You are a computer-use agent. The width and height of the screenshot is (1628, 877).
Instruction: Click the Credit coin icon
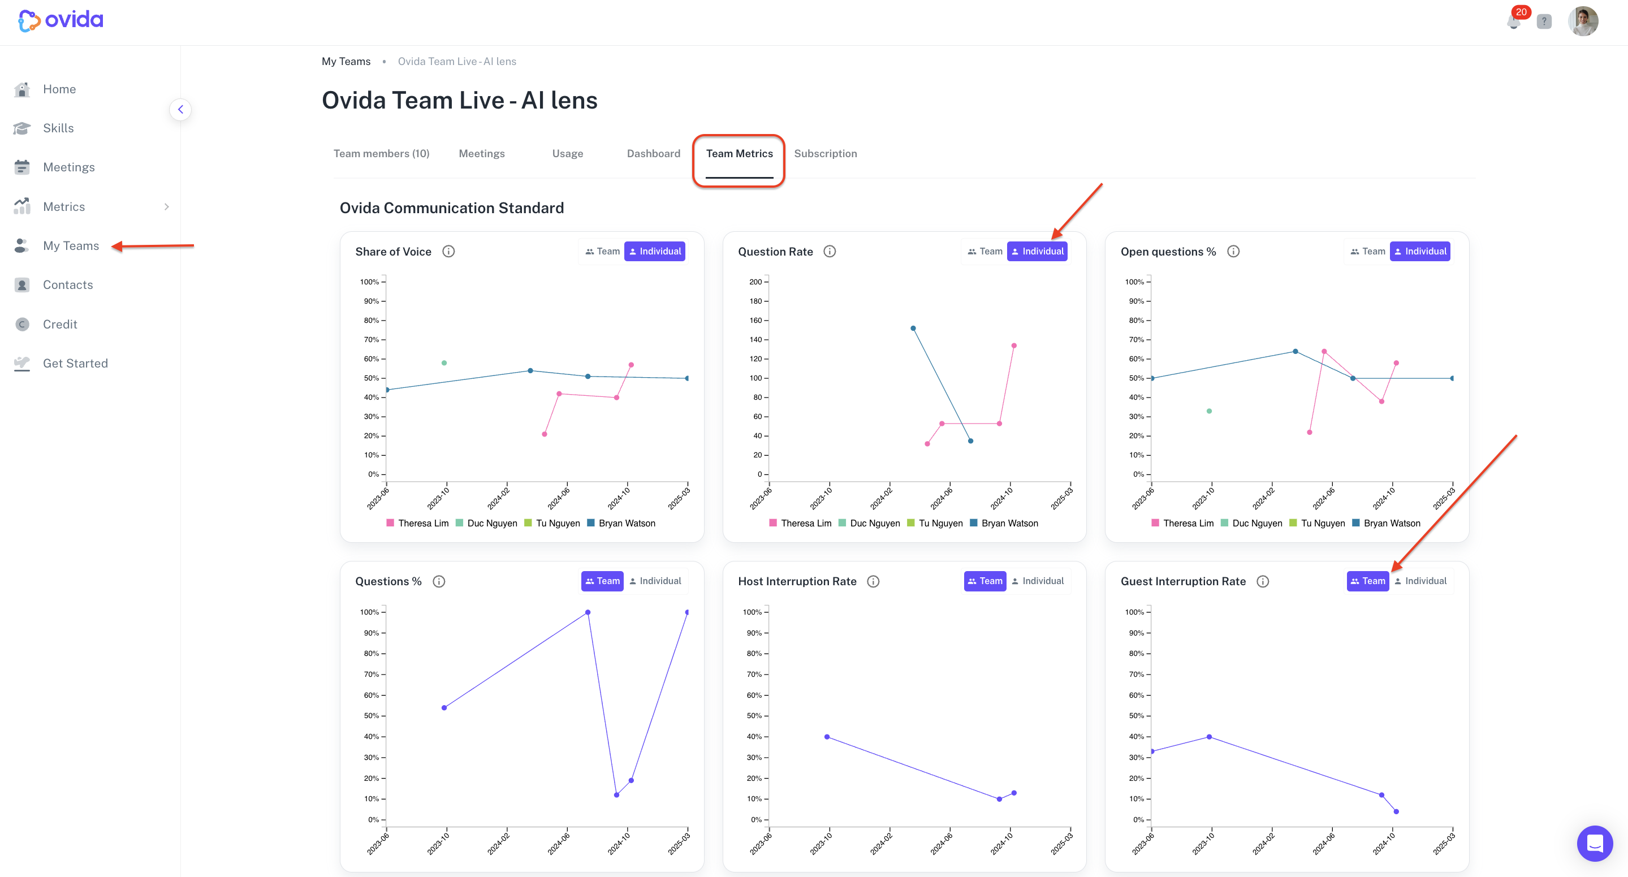(22, 324)
